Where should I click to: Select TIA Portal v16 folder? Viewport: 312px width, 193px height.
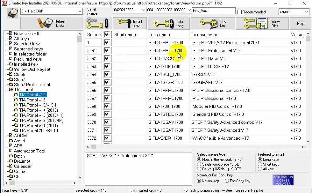coord(32,100)
